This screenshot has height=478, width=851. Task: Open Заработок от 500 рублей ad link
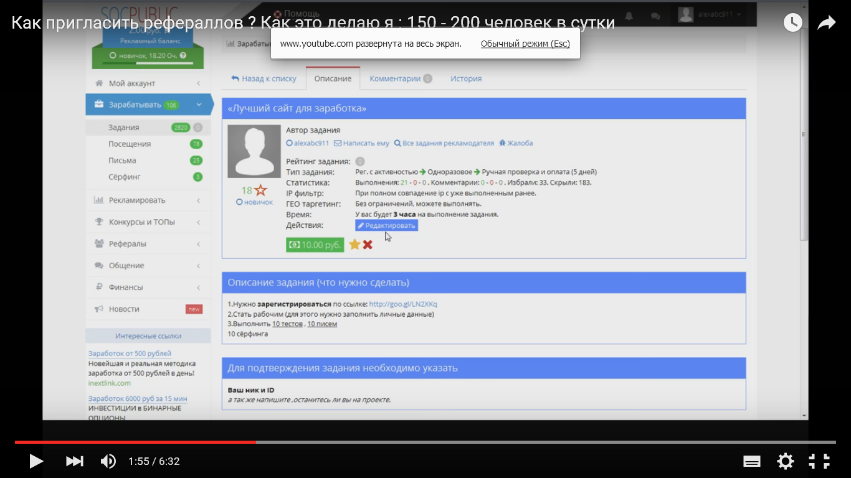click(x=130, y=354)
